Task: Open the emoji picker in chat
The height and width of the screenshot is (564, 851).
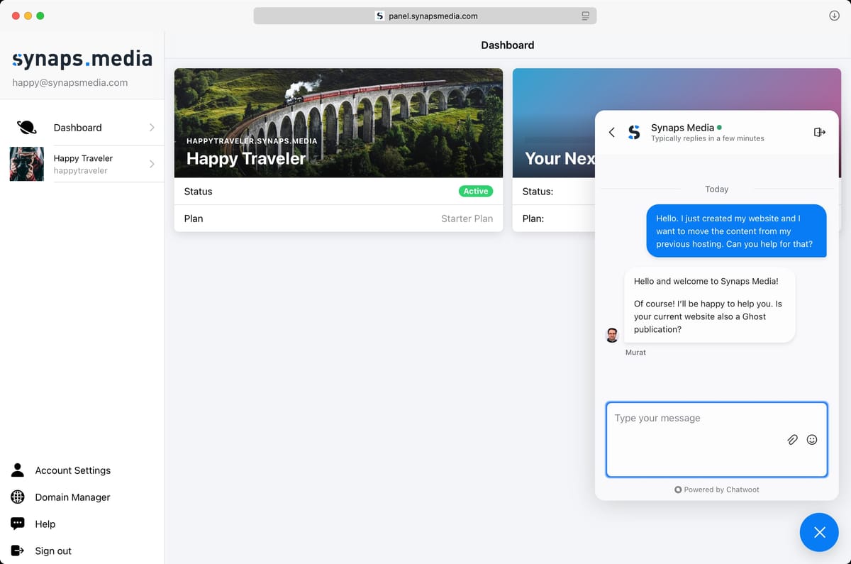Action: click(x=812, y=440)
